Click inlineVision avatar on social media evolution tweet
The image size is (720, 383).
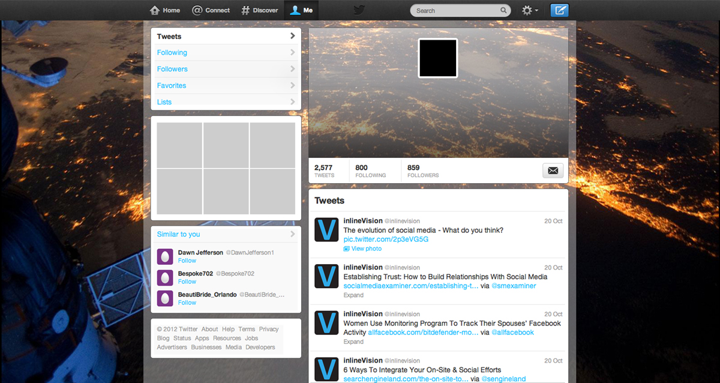(327, 231)
